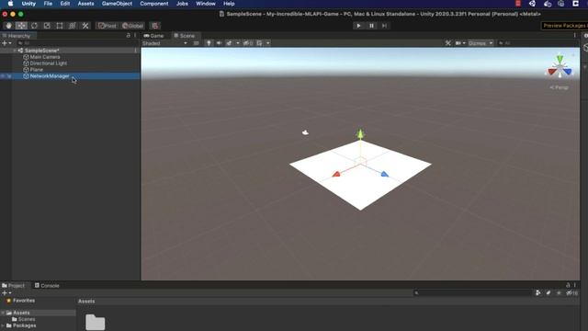Image resolution: width=588 pixels, height=331 pixels.
Task: Toggle 2D view mode in Scene
Action: [x=196, y=43]
